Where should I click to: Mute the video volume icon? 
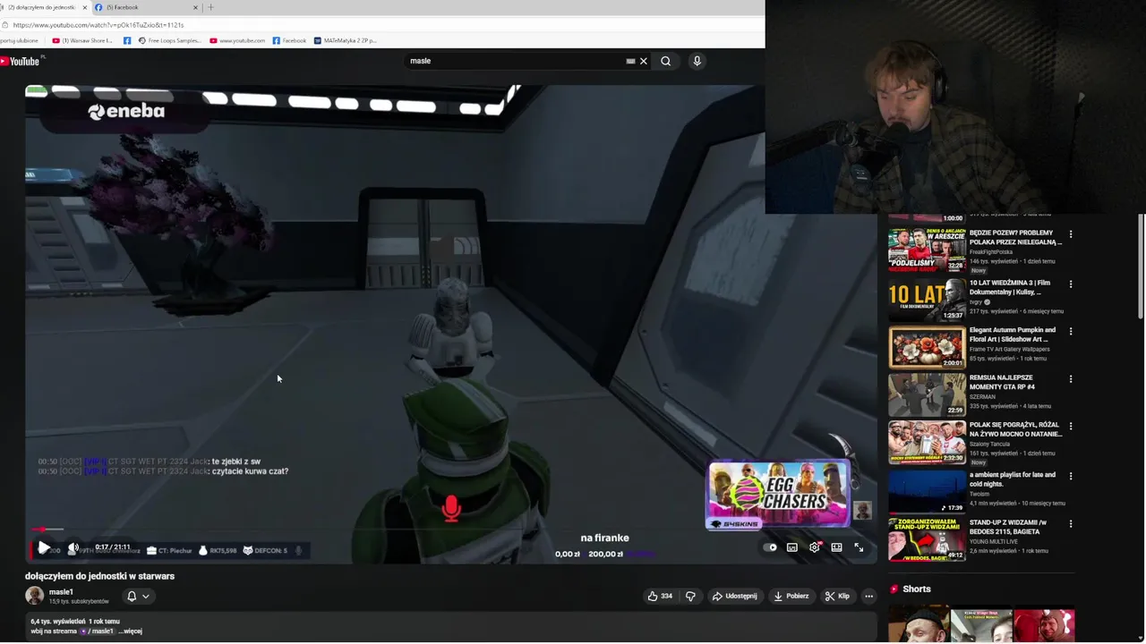(x=73, y=547)
